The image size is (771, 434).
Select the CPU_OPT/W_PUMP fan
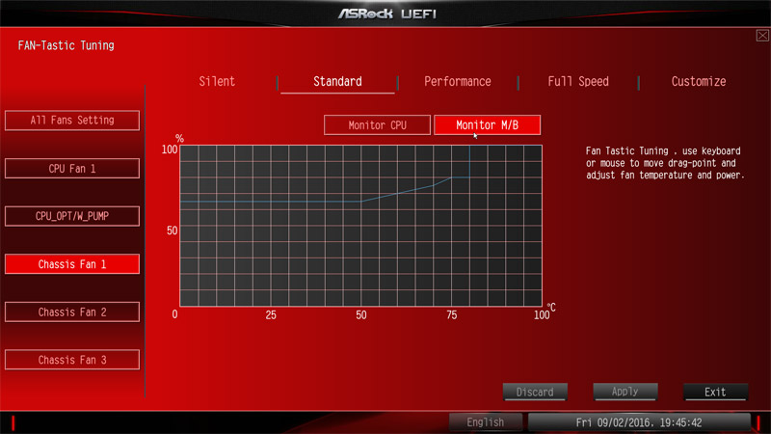coord(72,216)
